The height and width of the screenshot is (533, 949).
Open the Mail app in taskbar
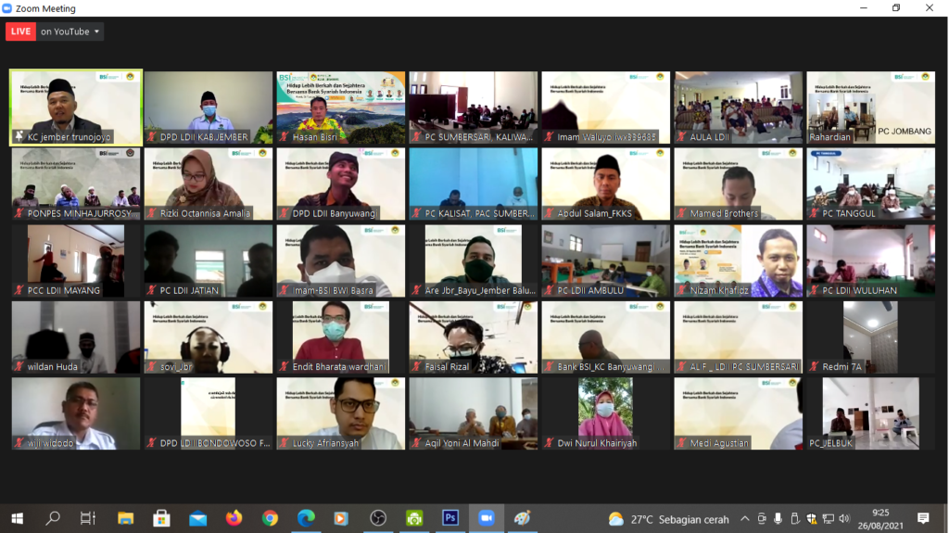click(x=197, y=518)
